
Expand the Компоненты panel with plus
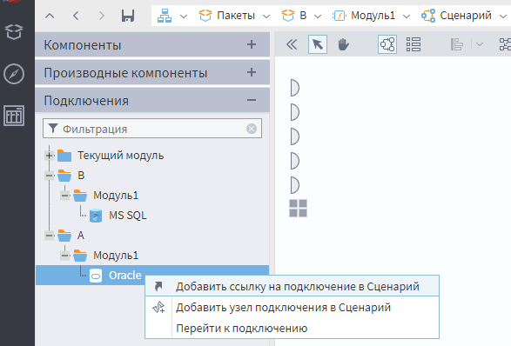pos(252,44)
